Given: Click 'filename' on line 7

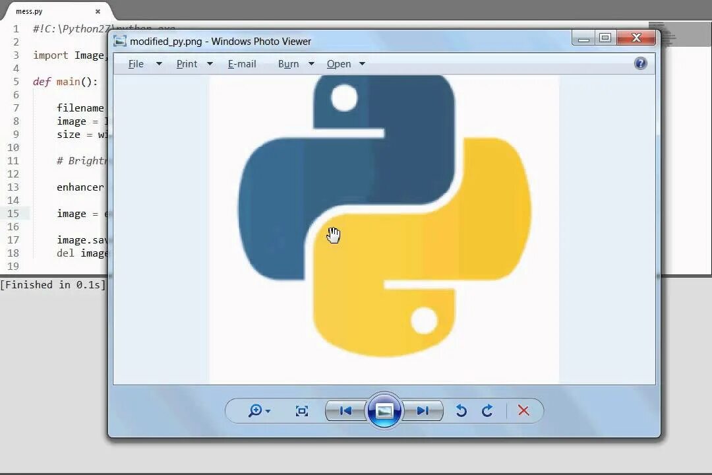Looking at the screenshot, I should pos(80,108).
